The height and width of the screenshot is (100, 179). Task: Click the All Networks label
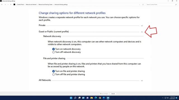pos(45,80)
